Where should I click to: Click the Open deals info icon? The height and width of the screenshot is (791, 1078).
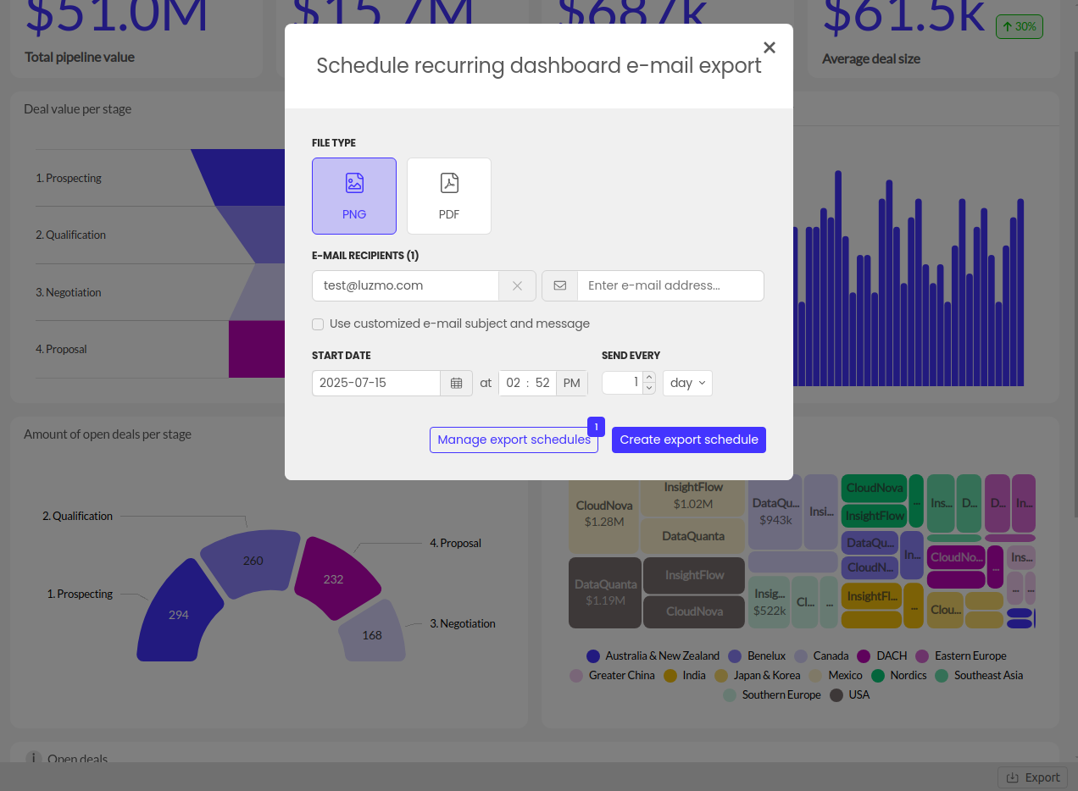click(33, 759)
